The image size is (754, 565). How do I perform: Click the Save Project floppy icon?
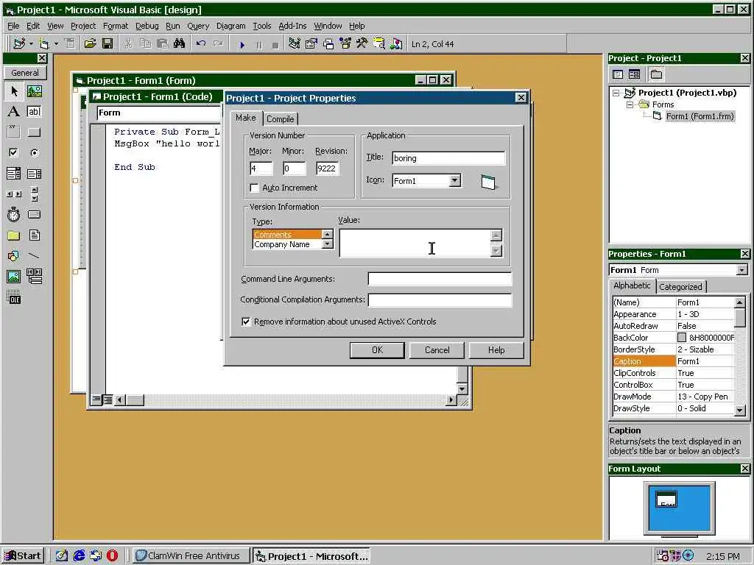(108, 44)
